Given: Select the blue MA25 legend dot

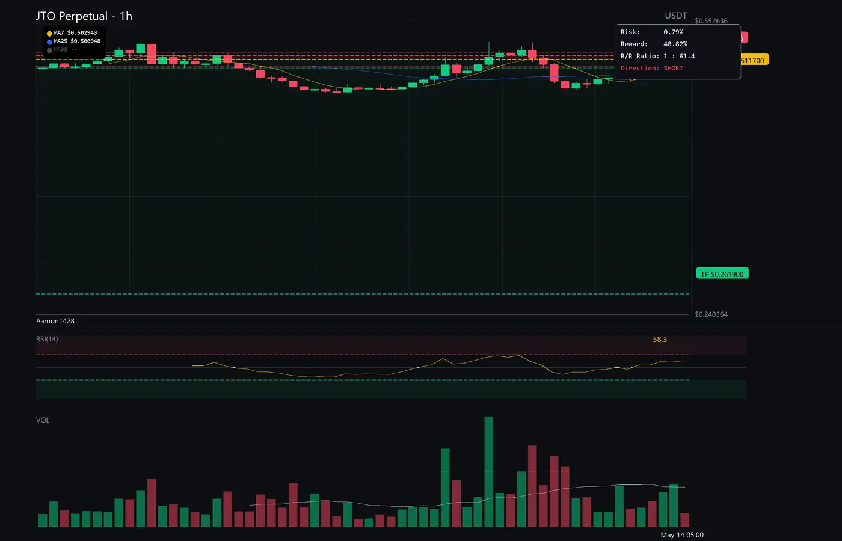Looking at the screenshot, I should (49, 42).
